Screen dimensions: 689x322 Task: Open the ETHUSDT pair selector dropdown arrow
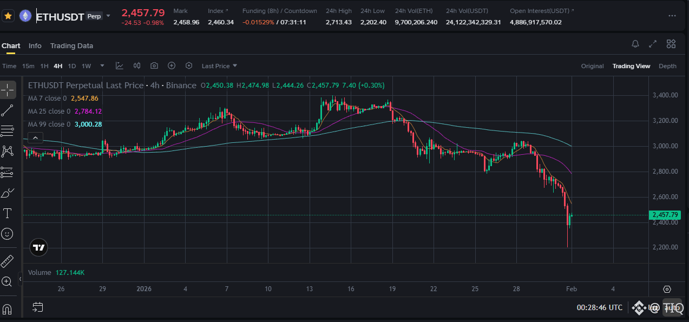(x=108, y=16)
